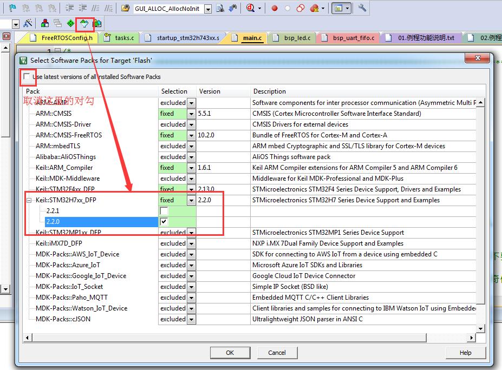Click the Description column header

[x=368, y=91]
